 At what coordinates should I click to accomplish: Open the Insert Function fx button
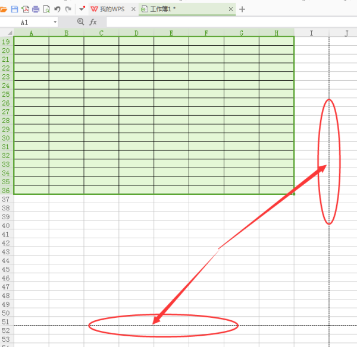(x=93, y=22)
